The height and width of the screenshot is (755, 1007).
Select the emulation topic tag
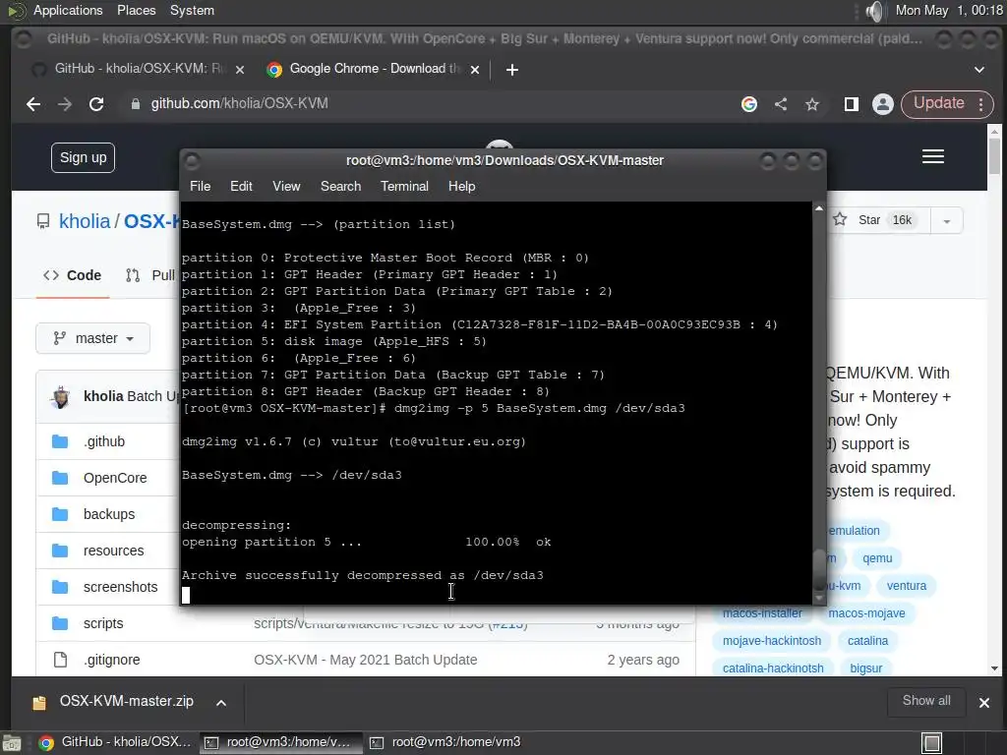(x=855, y=531)
